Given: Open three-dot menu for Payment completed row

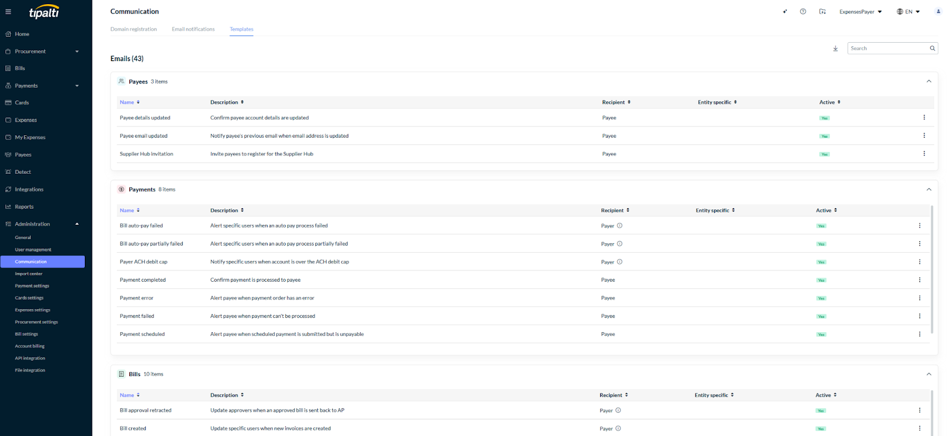Looking at the screenshot, I should point(920,280).
